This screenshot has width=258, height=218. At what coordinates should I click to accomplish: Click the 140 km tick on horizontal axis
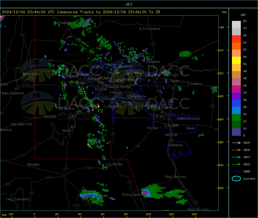[x=194, y=214]
